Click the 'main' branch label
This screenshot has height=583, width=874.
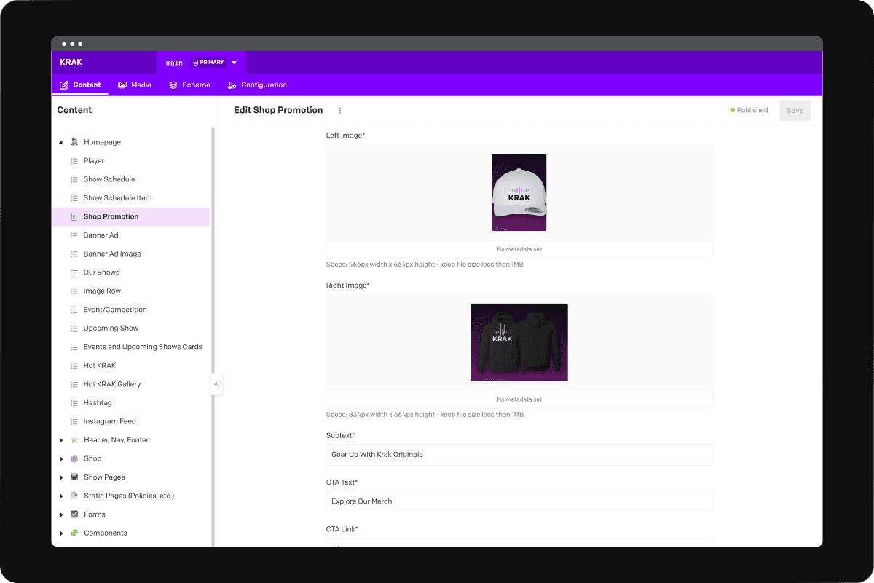(174, 63)
